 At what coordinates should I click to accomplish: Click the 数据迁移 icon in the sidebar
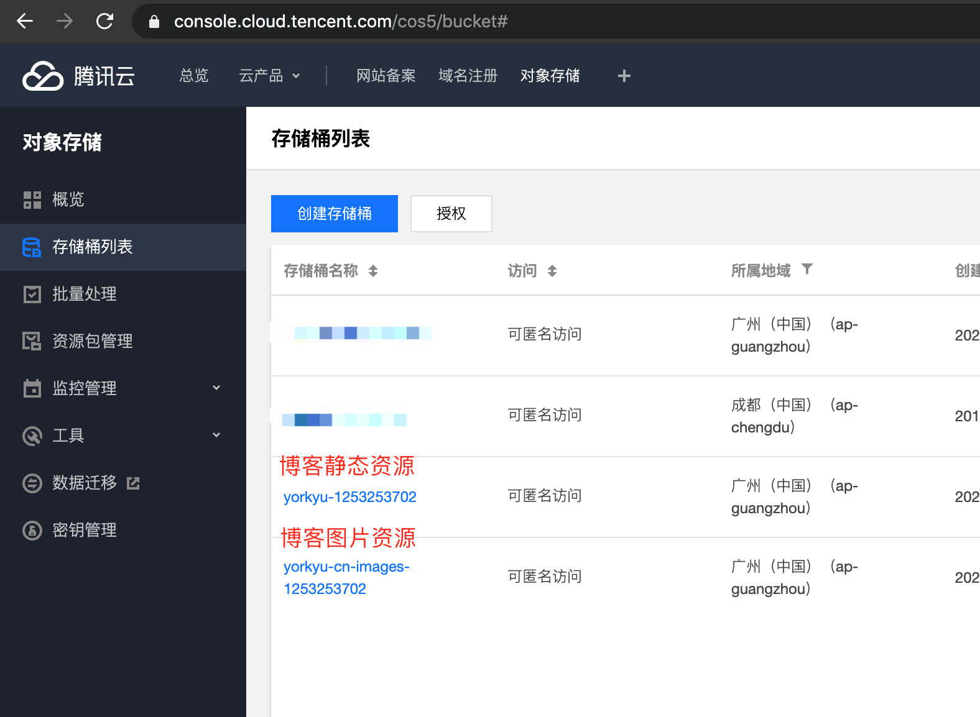tap(32, 483)
